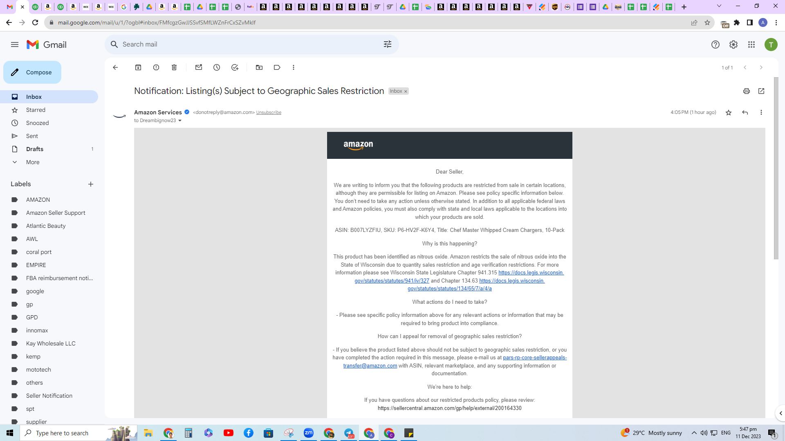Image resolution: width=785 pixels, height=441 pixels.
Task: Bookmark this tab with the star icon
Action: [x=707, y=22]
